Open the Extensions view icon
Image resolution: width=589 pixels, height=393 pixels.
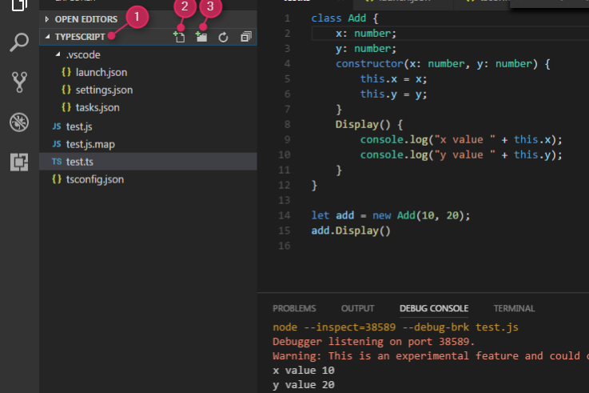(18, 161)
